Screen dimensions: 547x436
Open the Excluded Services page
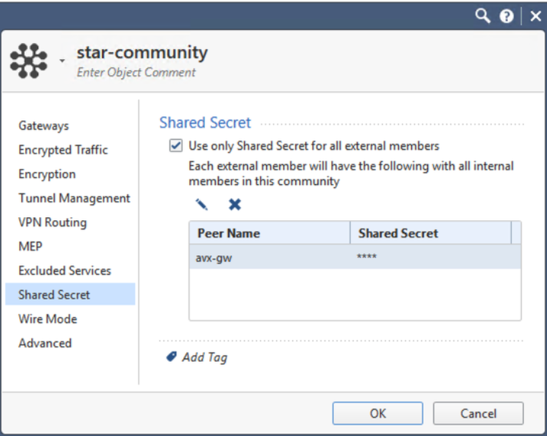pos(64,271)
